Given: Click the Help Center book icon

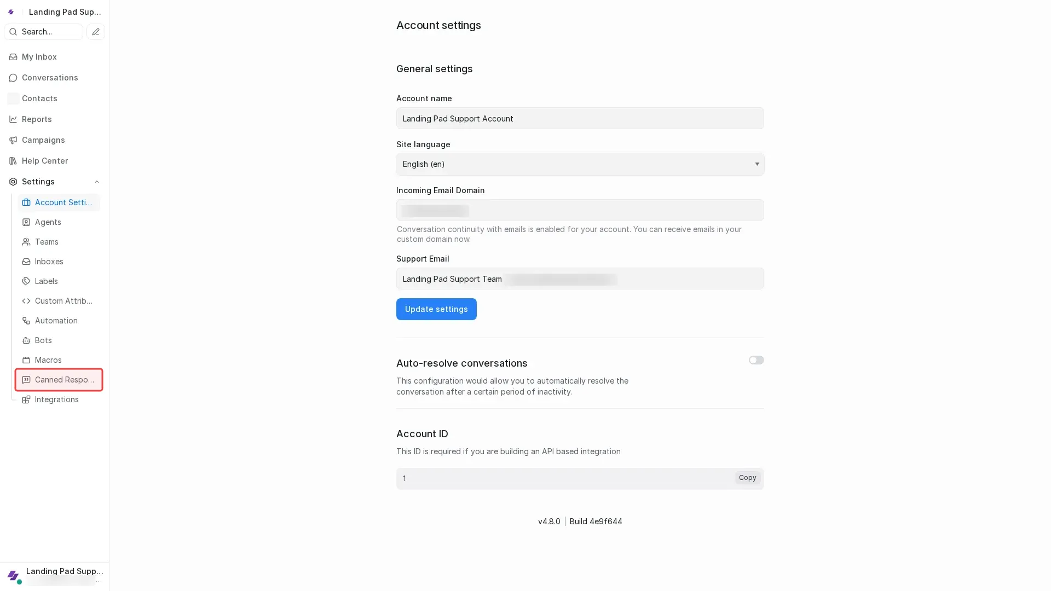Looking at the screenshot, I should (x=13, y=161).
